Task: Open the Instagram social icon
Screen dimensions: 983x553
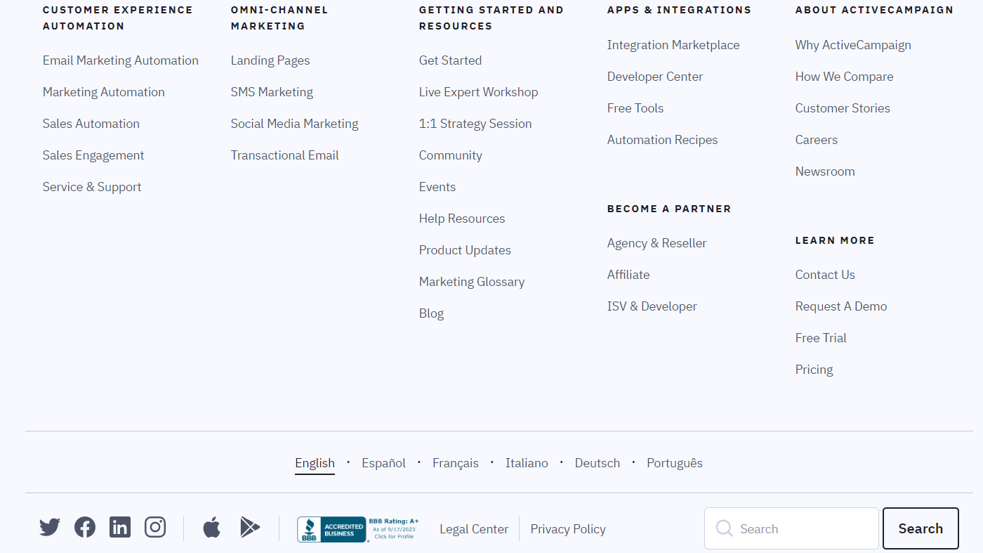Action: pos(155,527)
